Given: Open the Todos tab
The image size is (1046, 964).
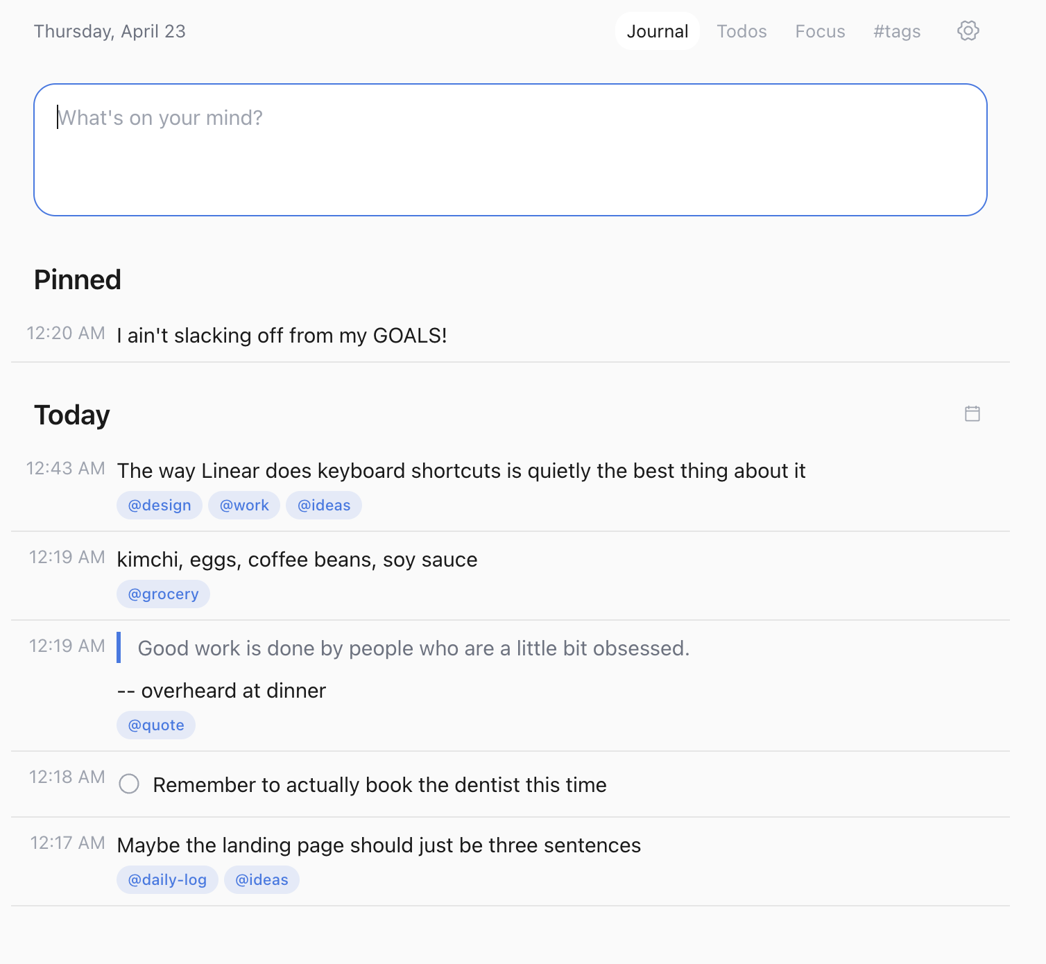Looking at the screenshot, I should [x=741, y=31].
